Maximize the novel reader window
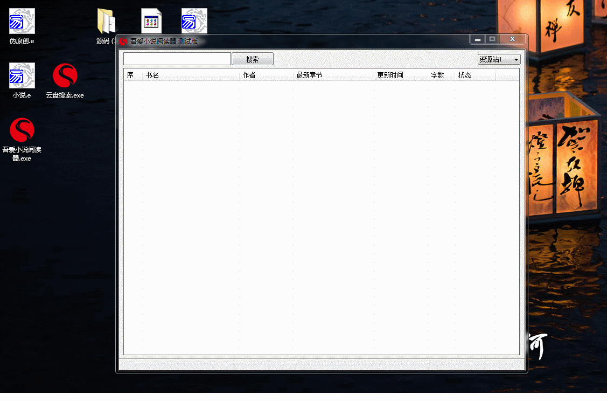The image size is (607, 401). (x=492, y=39)
